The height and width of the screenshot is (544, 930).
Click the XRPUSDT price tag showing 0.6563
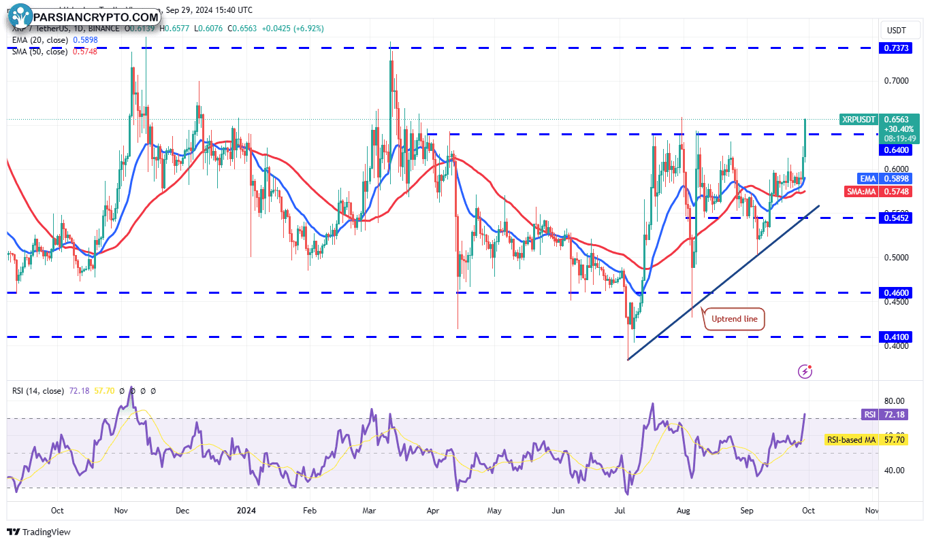[879, 129]
